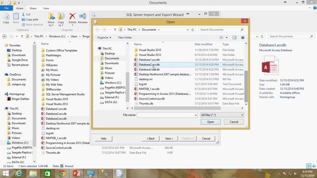Toggle the preview pane in Open dialog
Image resolution: width=317 pixels, height=178 pixels.
coord(234,38)
